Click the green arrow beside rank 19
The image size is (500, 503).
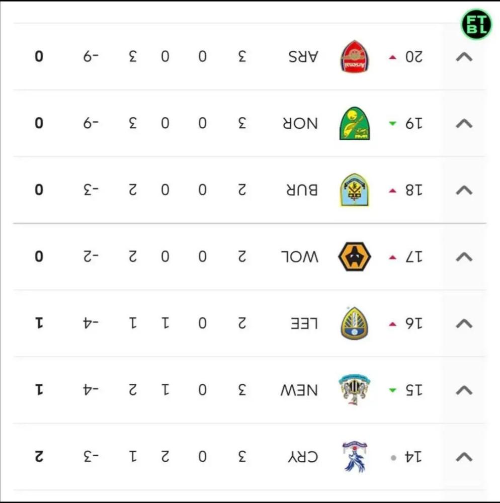[392, 123]
